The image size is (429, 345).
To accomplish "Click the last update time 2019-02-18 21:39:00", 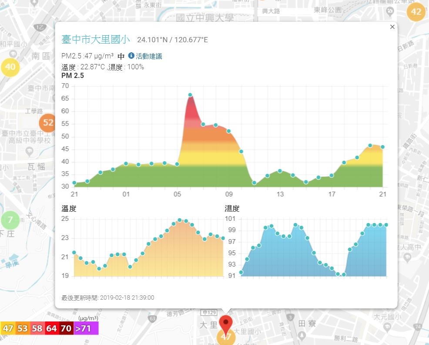I will point(127,298).
